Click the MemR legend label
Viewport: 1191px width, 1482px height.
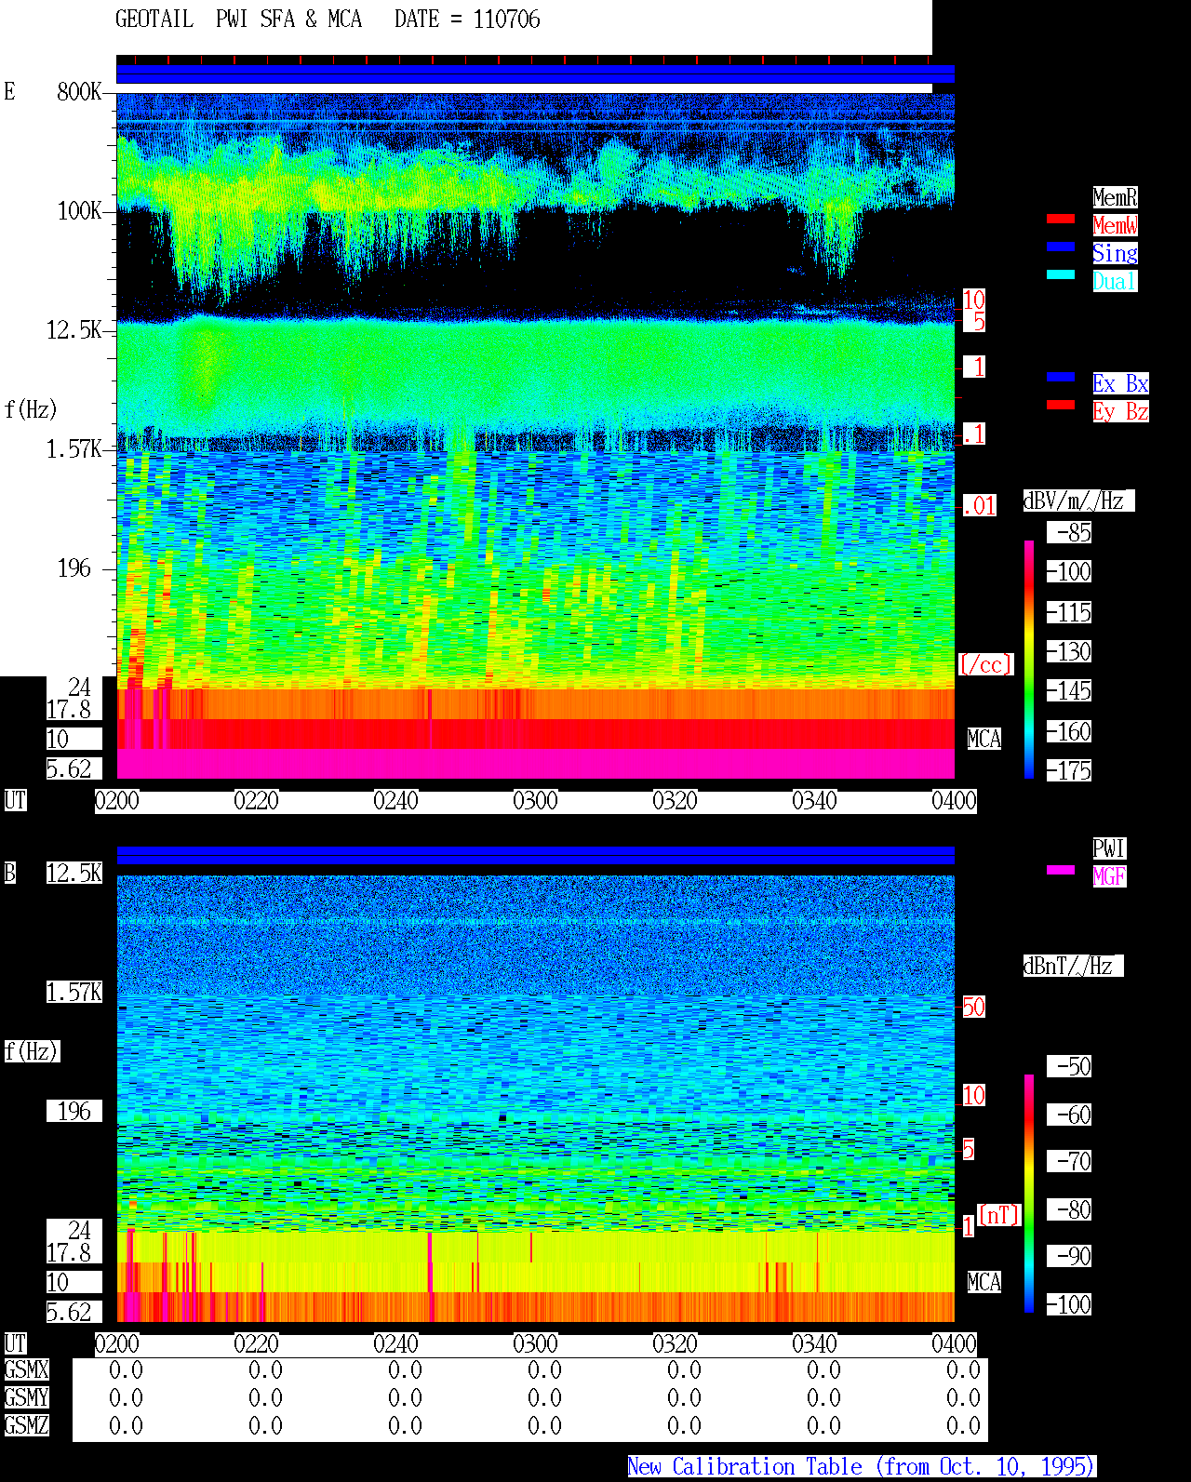1115,197
